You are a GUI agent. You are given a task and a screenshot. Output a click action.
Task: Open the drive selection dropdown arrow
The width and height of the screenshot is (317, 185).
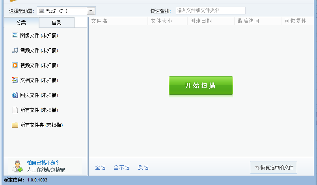pos(91,11)
